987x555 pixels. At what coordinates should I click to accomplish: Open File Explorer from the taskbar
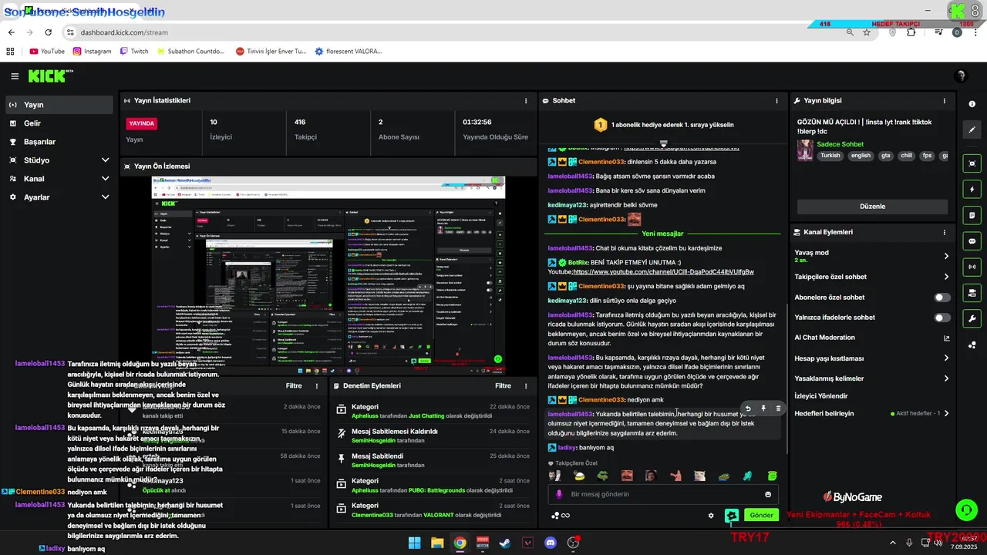pos(437,543)
